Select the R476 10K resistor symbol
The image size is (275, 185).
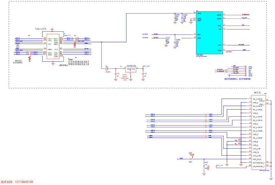click(175, 18)
